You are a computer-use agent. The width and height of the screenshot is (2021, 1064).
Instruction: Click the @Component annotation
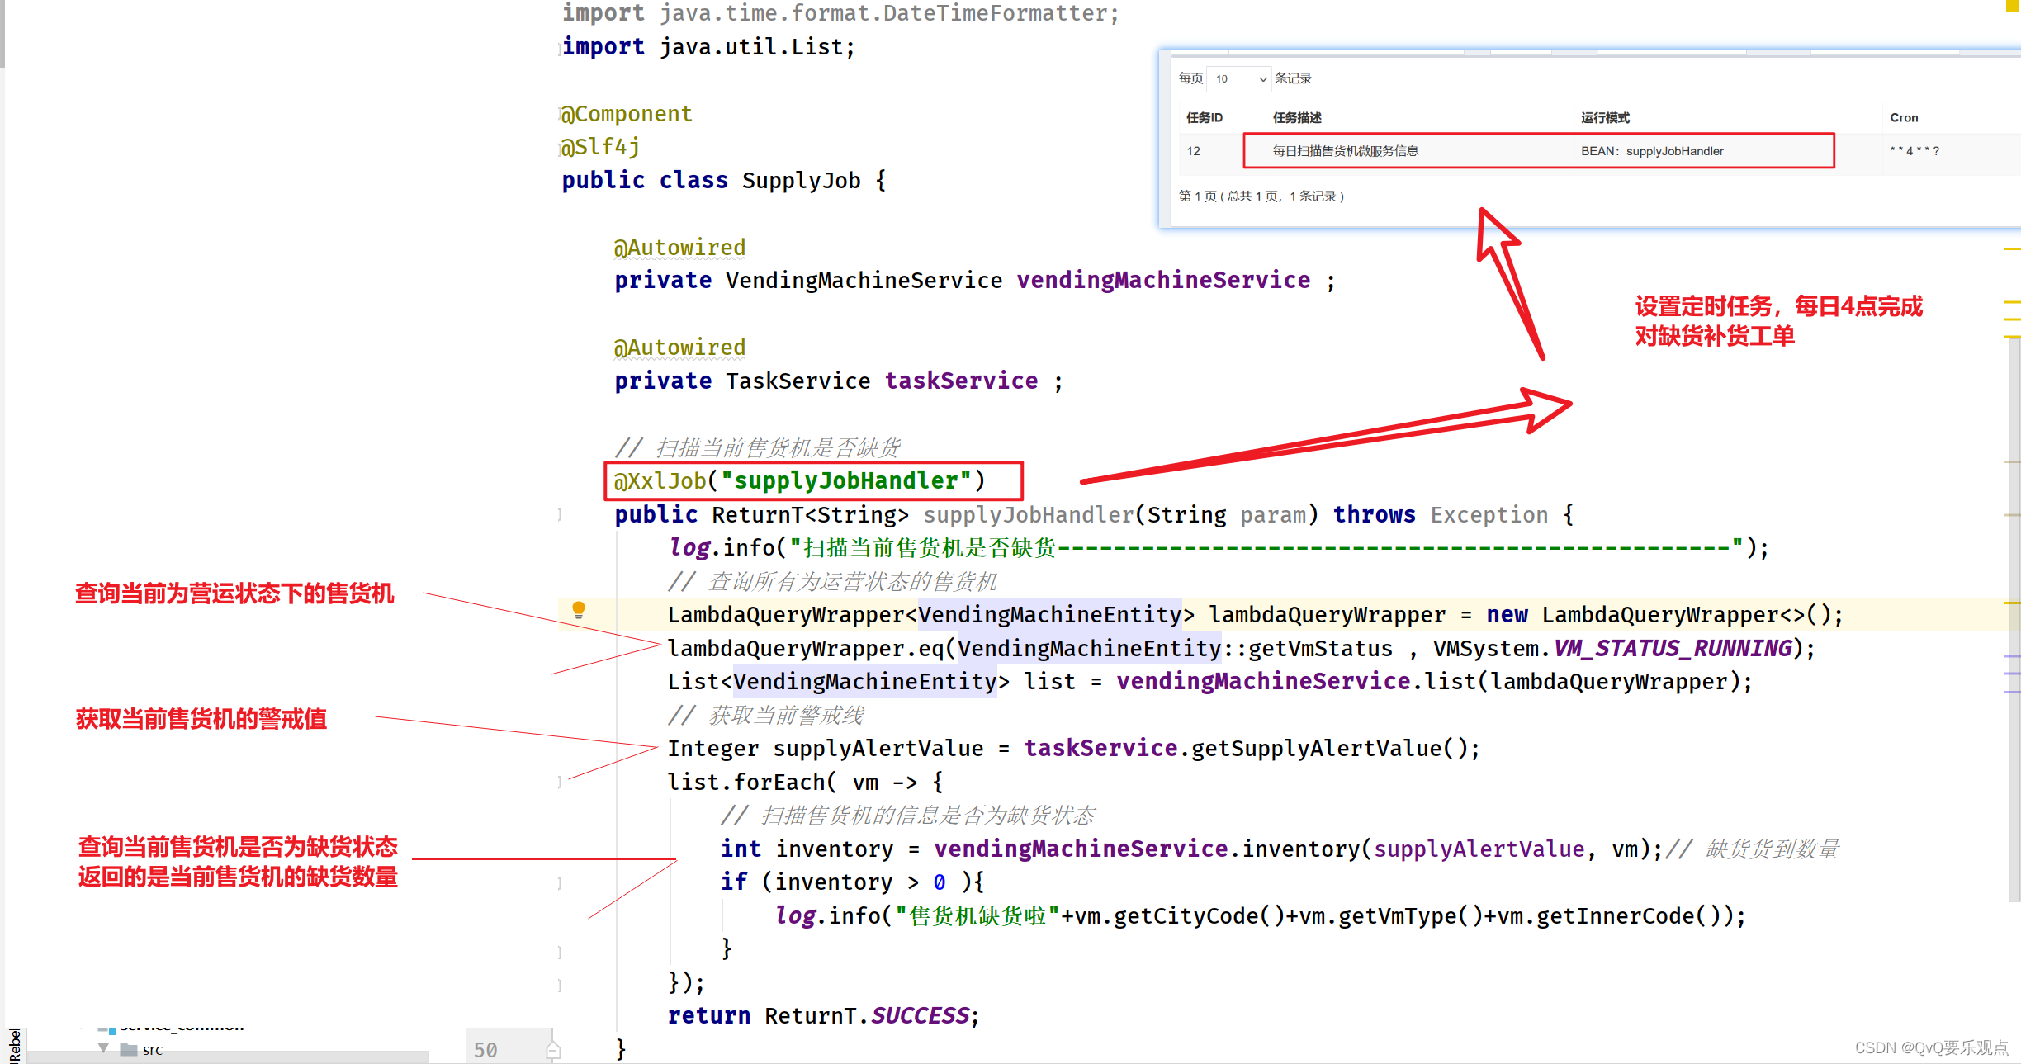(627, 114)
